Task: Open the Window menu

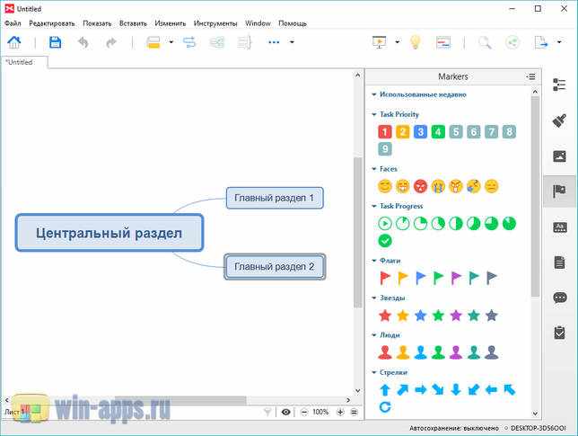Action: (x=258, y=23)
